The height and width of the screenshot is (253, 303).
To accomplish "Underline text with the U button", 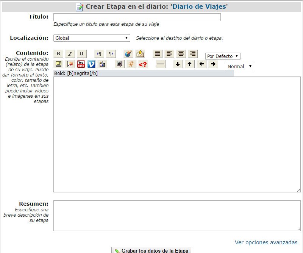I will click(x=82, y=54).
